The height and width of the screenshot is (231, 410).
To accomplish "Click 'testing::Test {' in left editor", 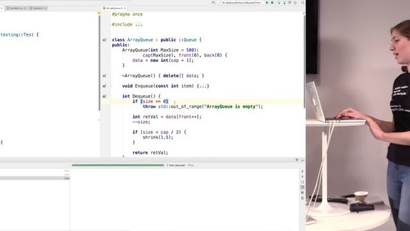I will [x=19, y=35].
